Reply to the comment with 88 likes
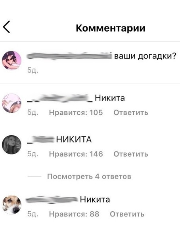180x239 pixels. [127, 214]
